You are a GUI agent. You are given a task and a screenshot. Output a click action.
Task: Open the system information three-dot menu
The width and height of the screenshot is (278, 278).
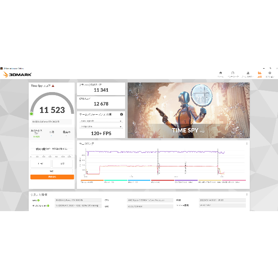pyautogui.click(x=247, y=195)
